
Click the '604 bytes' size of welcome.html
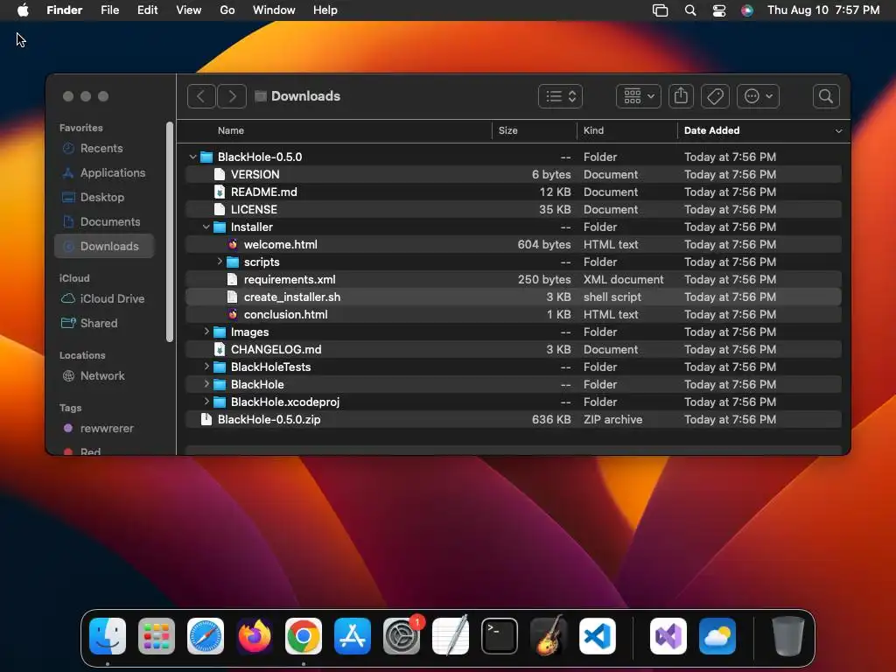click(544, 245)
